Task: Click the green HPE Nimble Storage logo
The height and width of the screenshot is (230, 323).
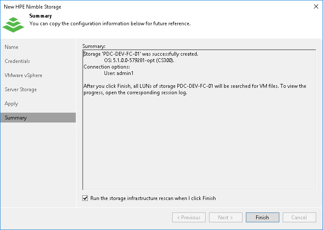Action: click(13, 24)
